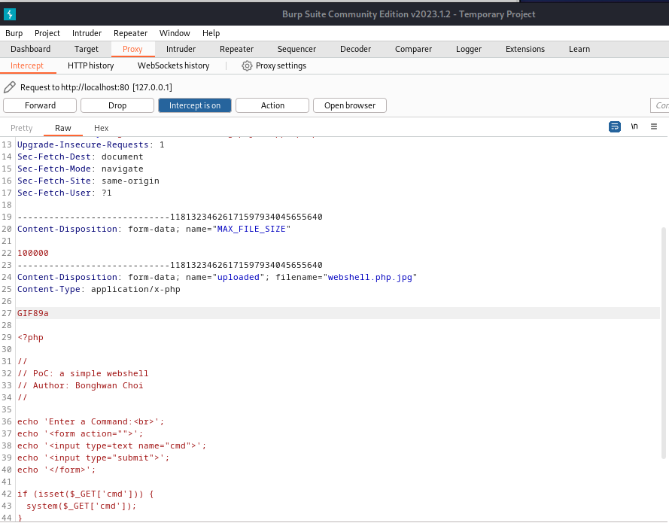
Task: Click the echo 'Enter a Command' line
Action: (90, 422)
